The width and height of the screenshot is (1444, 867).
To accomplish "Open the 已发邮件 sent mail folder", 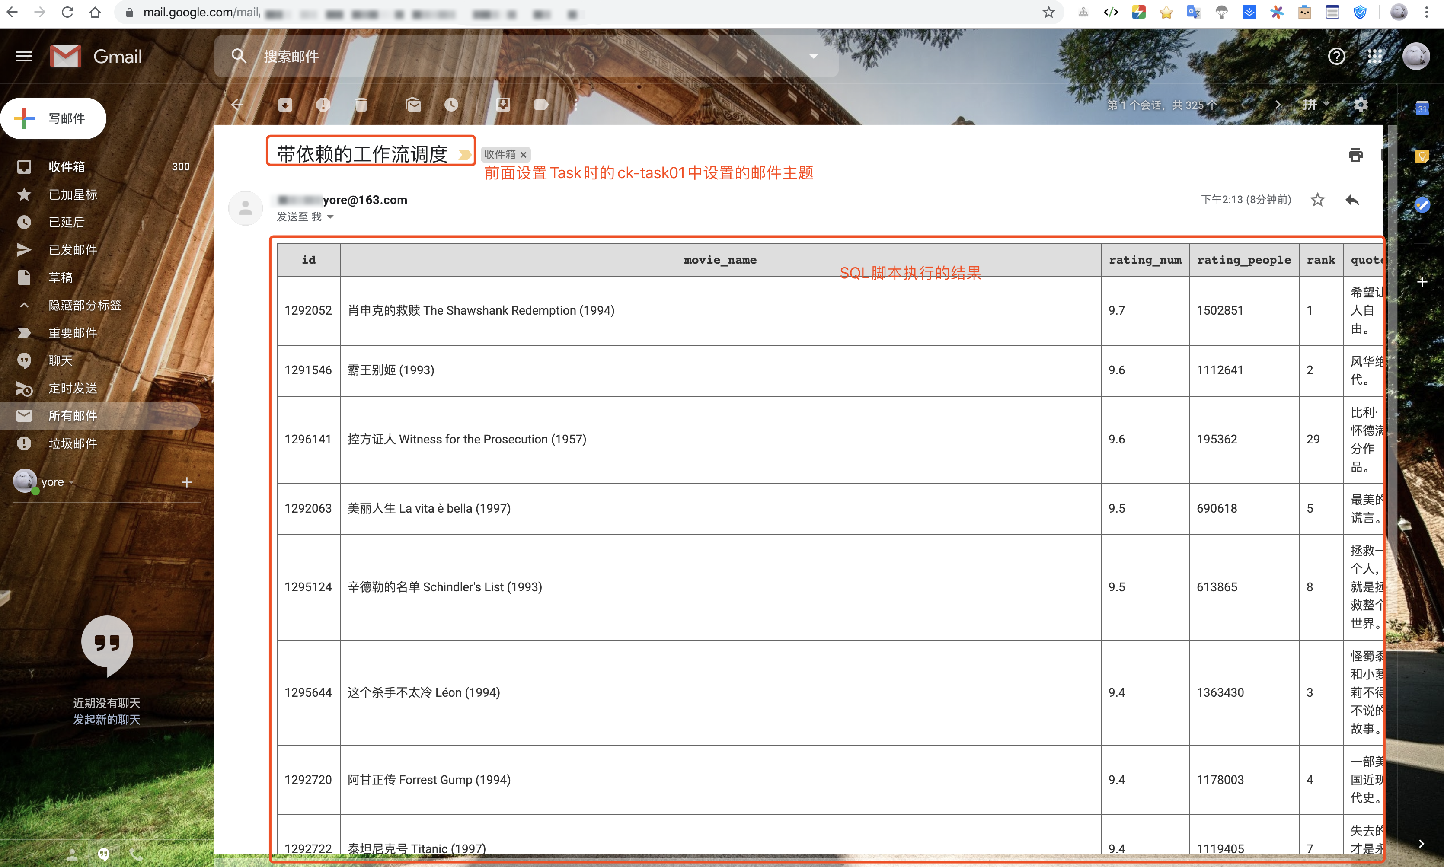I will [73, 250].
